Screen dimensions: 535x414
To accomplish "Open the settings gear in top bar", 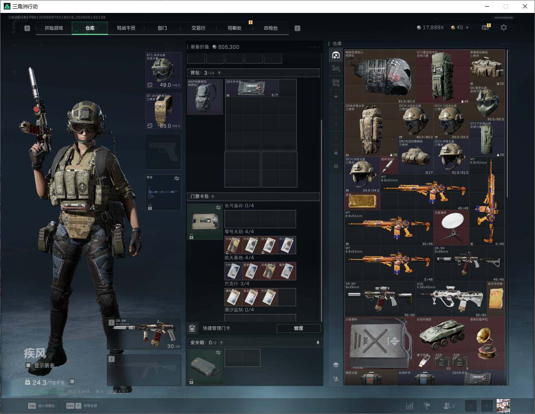I will pyautogui.click(x=504, y=28).
